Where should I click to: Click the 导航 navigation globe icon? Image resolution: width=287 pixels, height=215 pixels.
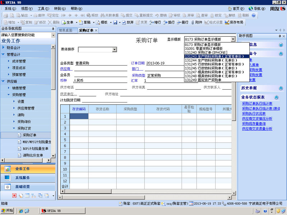click(x=250, y=9)
